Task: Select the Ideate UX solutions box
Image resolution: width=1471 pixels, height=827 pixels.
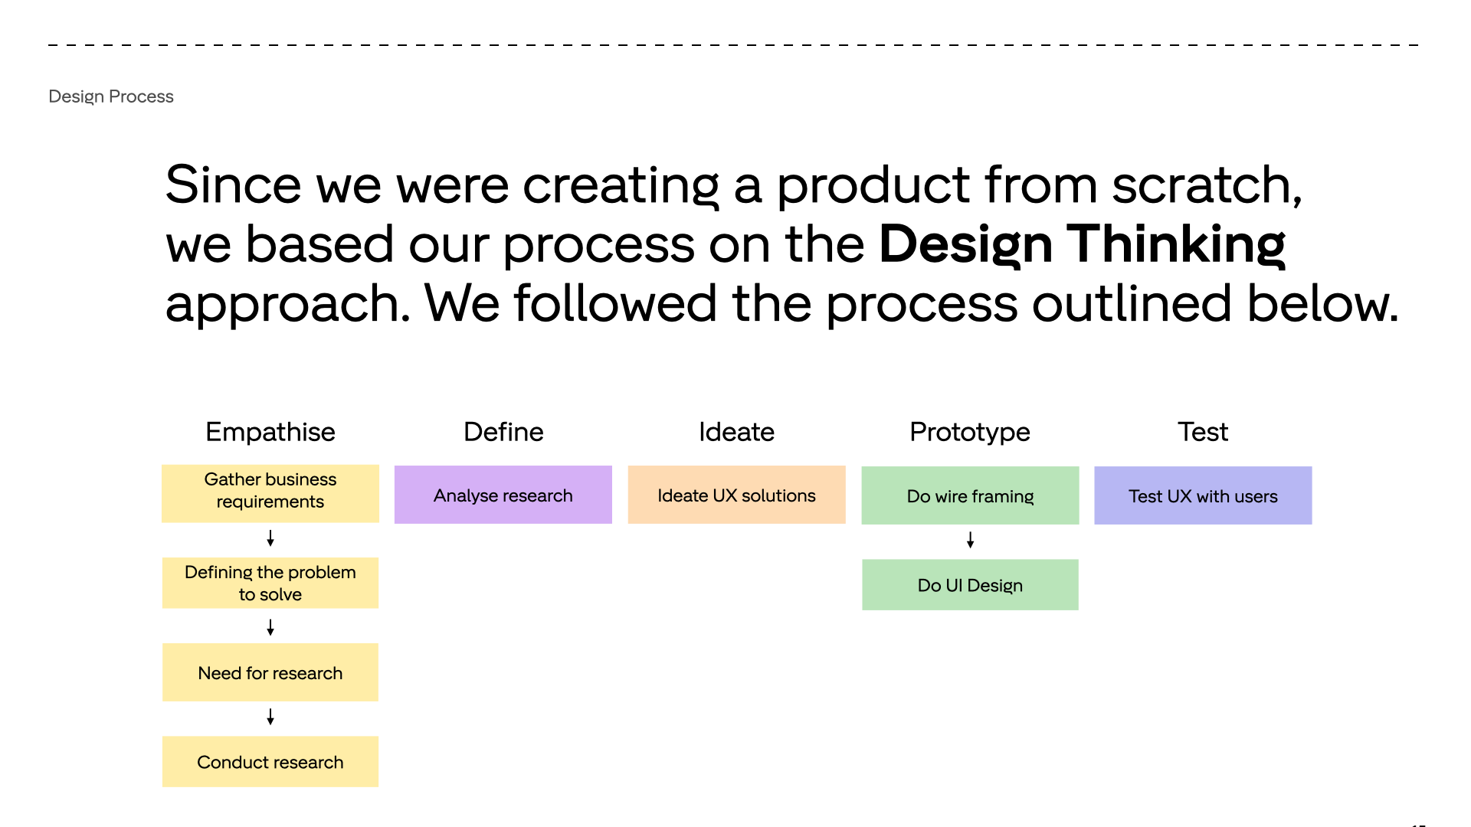Action: click(736, 495)
